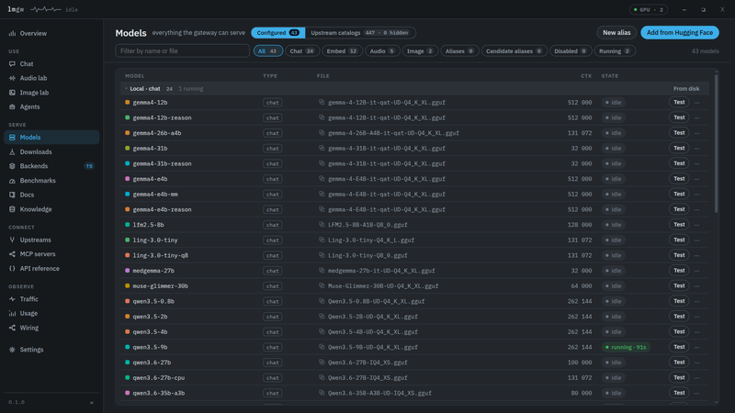Viewport: 735px width, 413px height.
Task: Copy file name for medgemma-27b row
Action: pyautogui.click(x=322, y=270)
